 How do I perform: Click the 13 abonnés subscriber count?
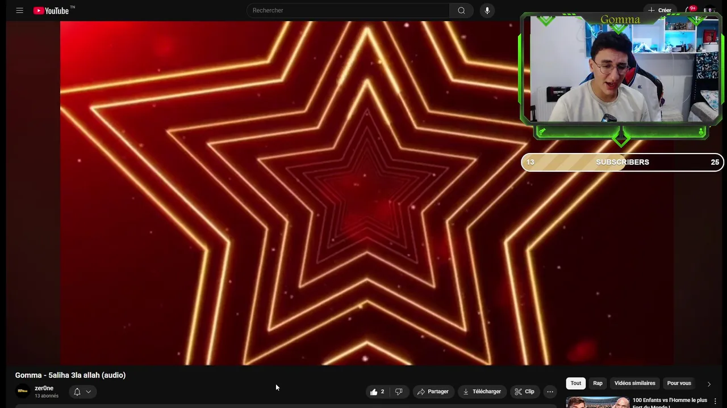click(x=47, y=396)
